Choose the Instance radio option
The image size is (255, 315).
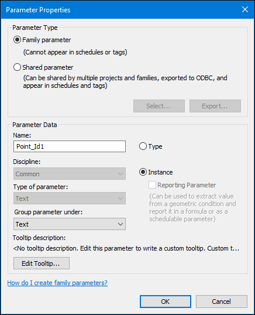(x=143, y=172)
